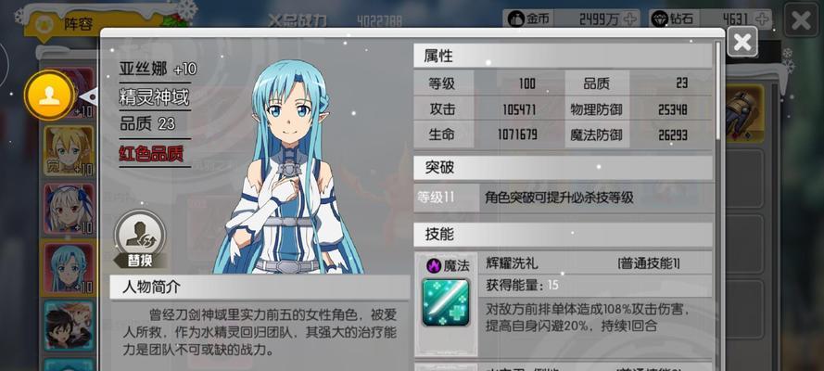Screen dimensions: 824x371
Task: Click the equipment armor slot on right
Action: click(x=745, y=113)
